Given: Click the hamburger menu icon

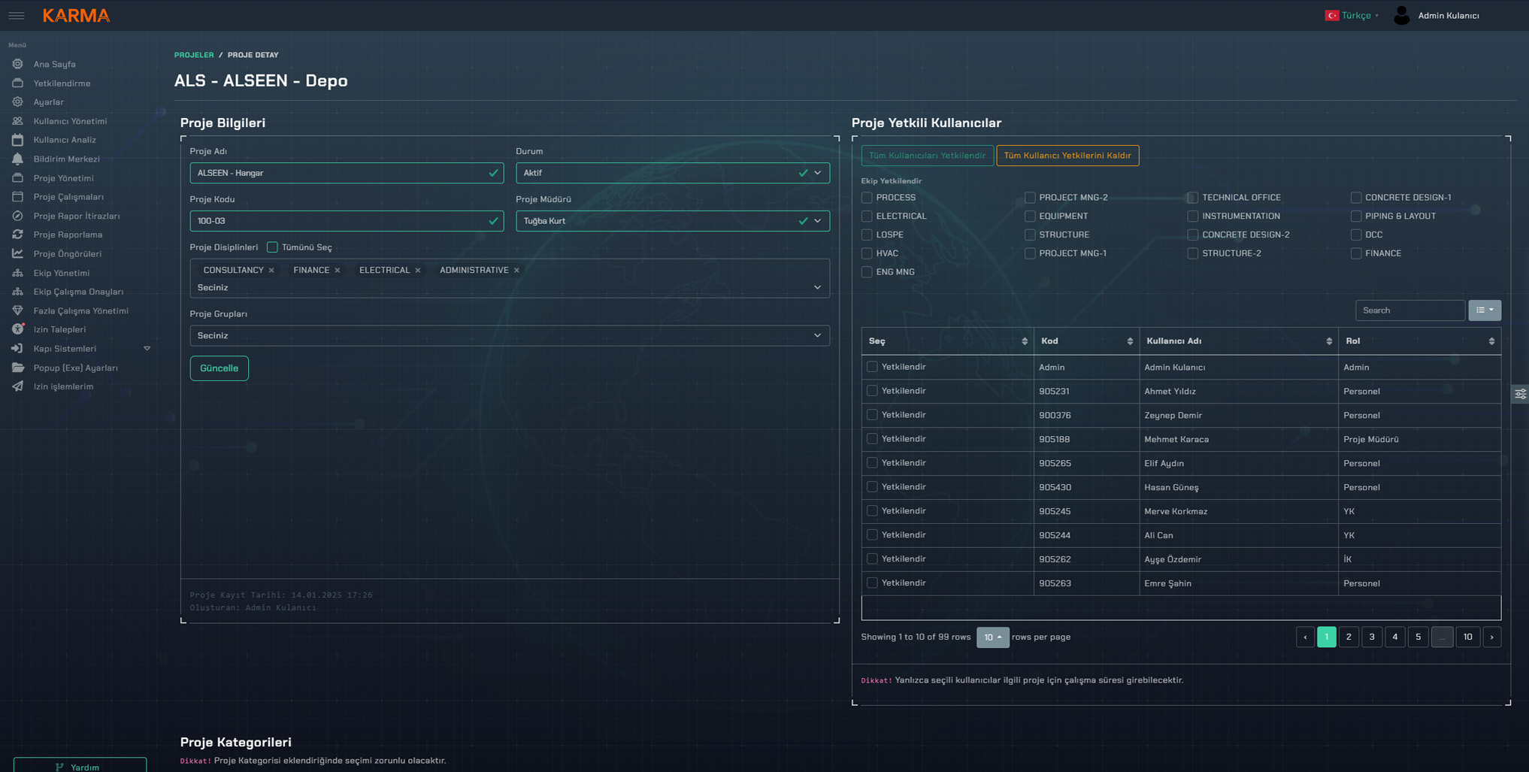Looking at the screenshot, I should (x=17, y=16).
